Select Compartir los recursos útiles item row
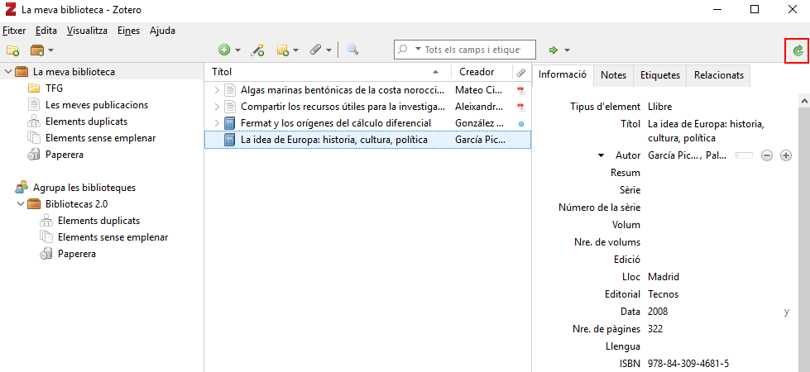 (x=368, y=107)
